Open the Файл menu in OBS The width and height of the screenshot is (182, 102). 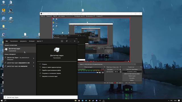pyautogui.click(x=43, y=16)
